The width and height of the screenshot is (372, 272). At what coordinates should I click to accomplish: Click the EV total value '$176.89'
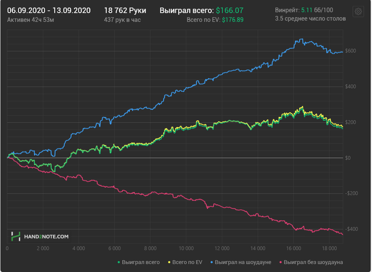(x=233, y=20)
